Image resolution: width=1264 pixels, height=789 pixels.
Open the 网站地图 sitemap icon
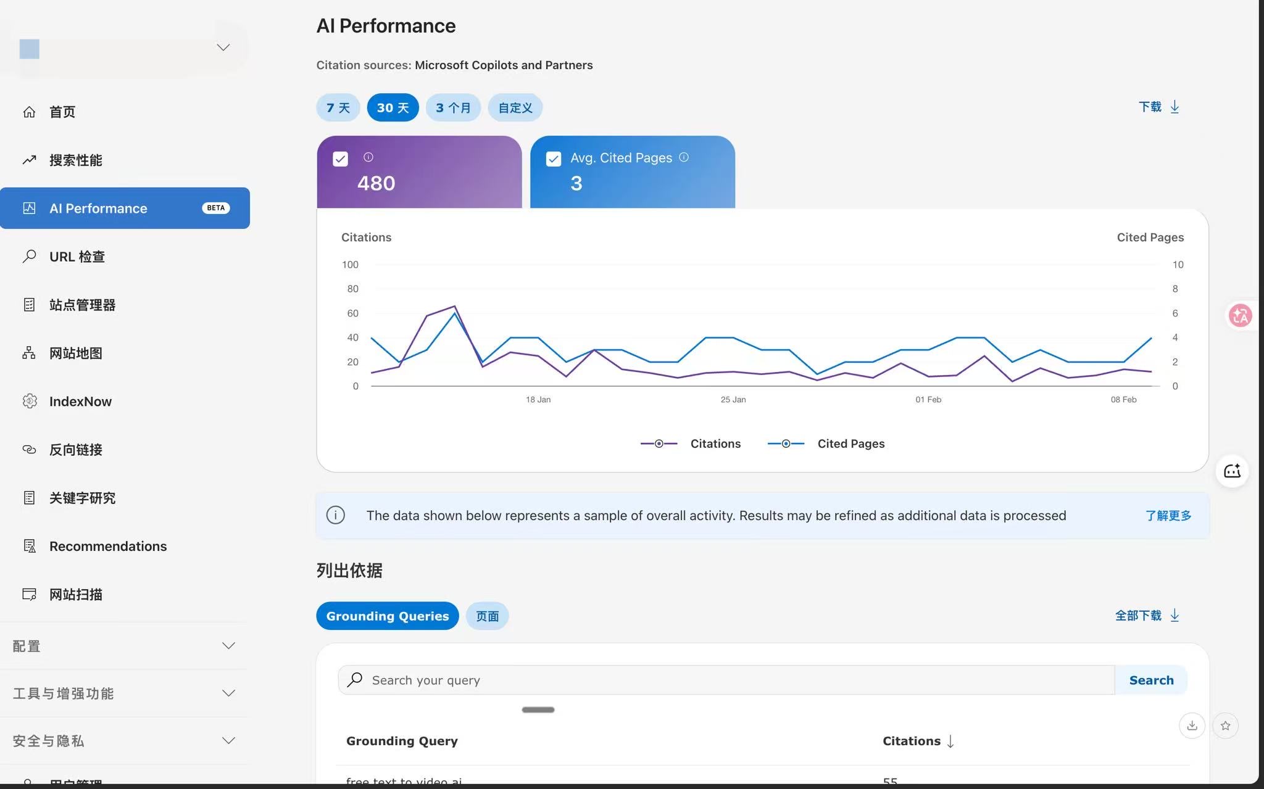coord(29,353)
